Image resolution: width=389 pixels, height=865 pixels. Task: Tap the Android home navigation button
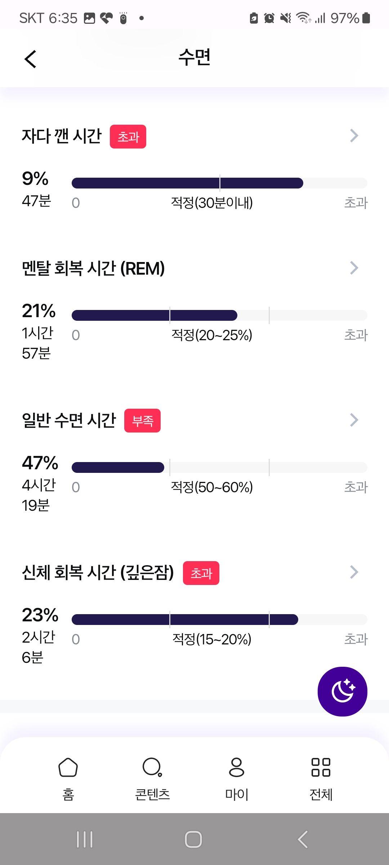(x=193, y=839)
